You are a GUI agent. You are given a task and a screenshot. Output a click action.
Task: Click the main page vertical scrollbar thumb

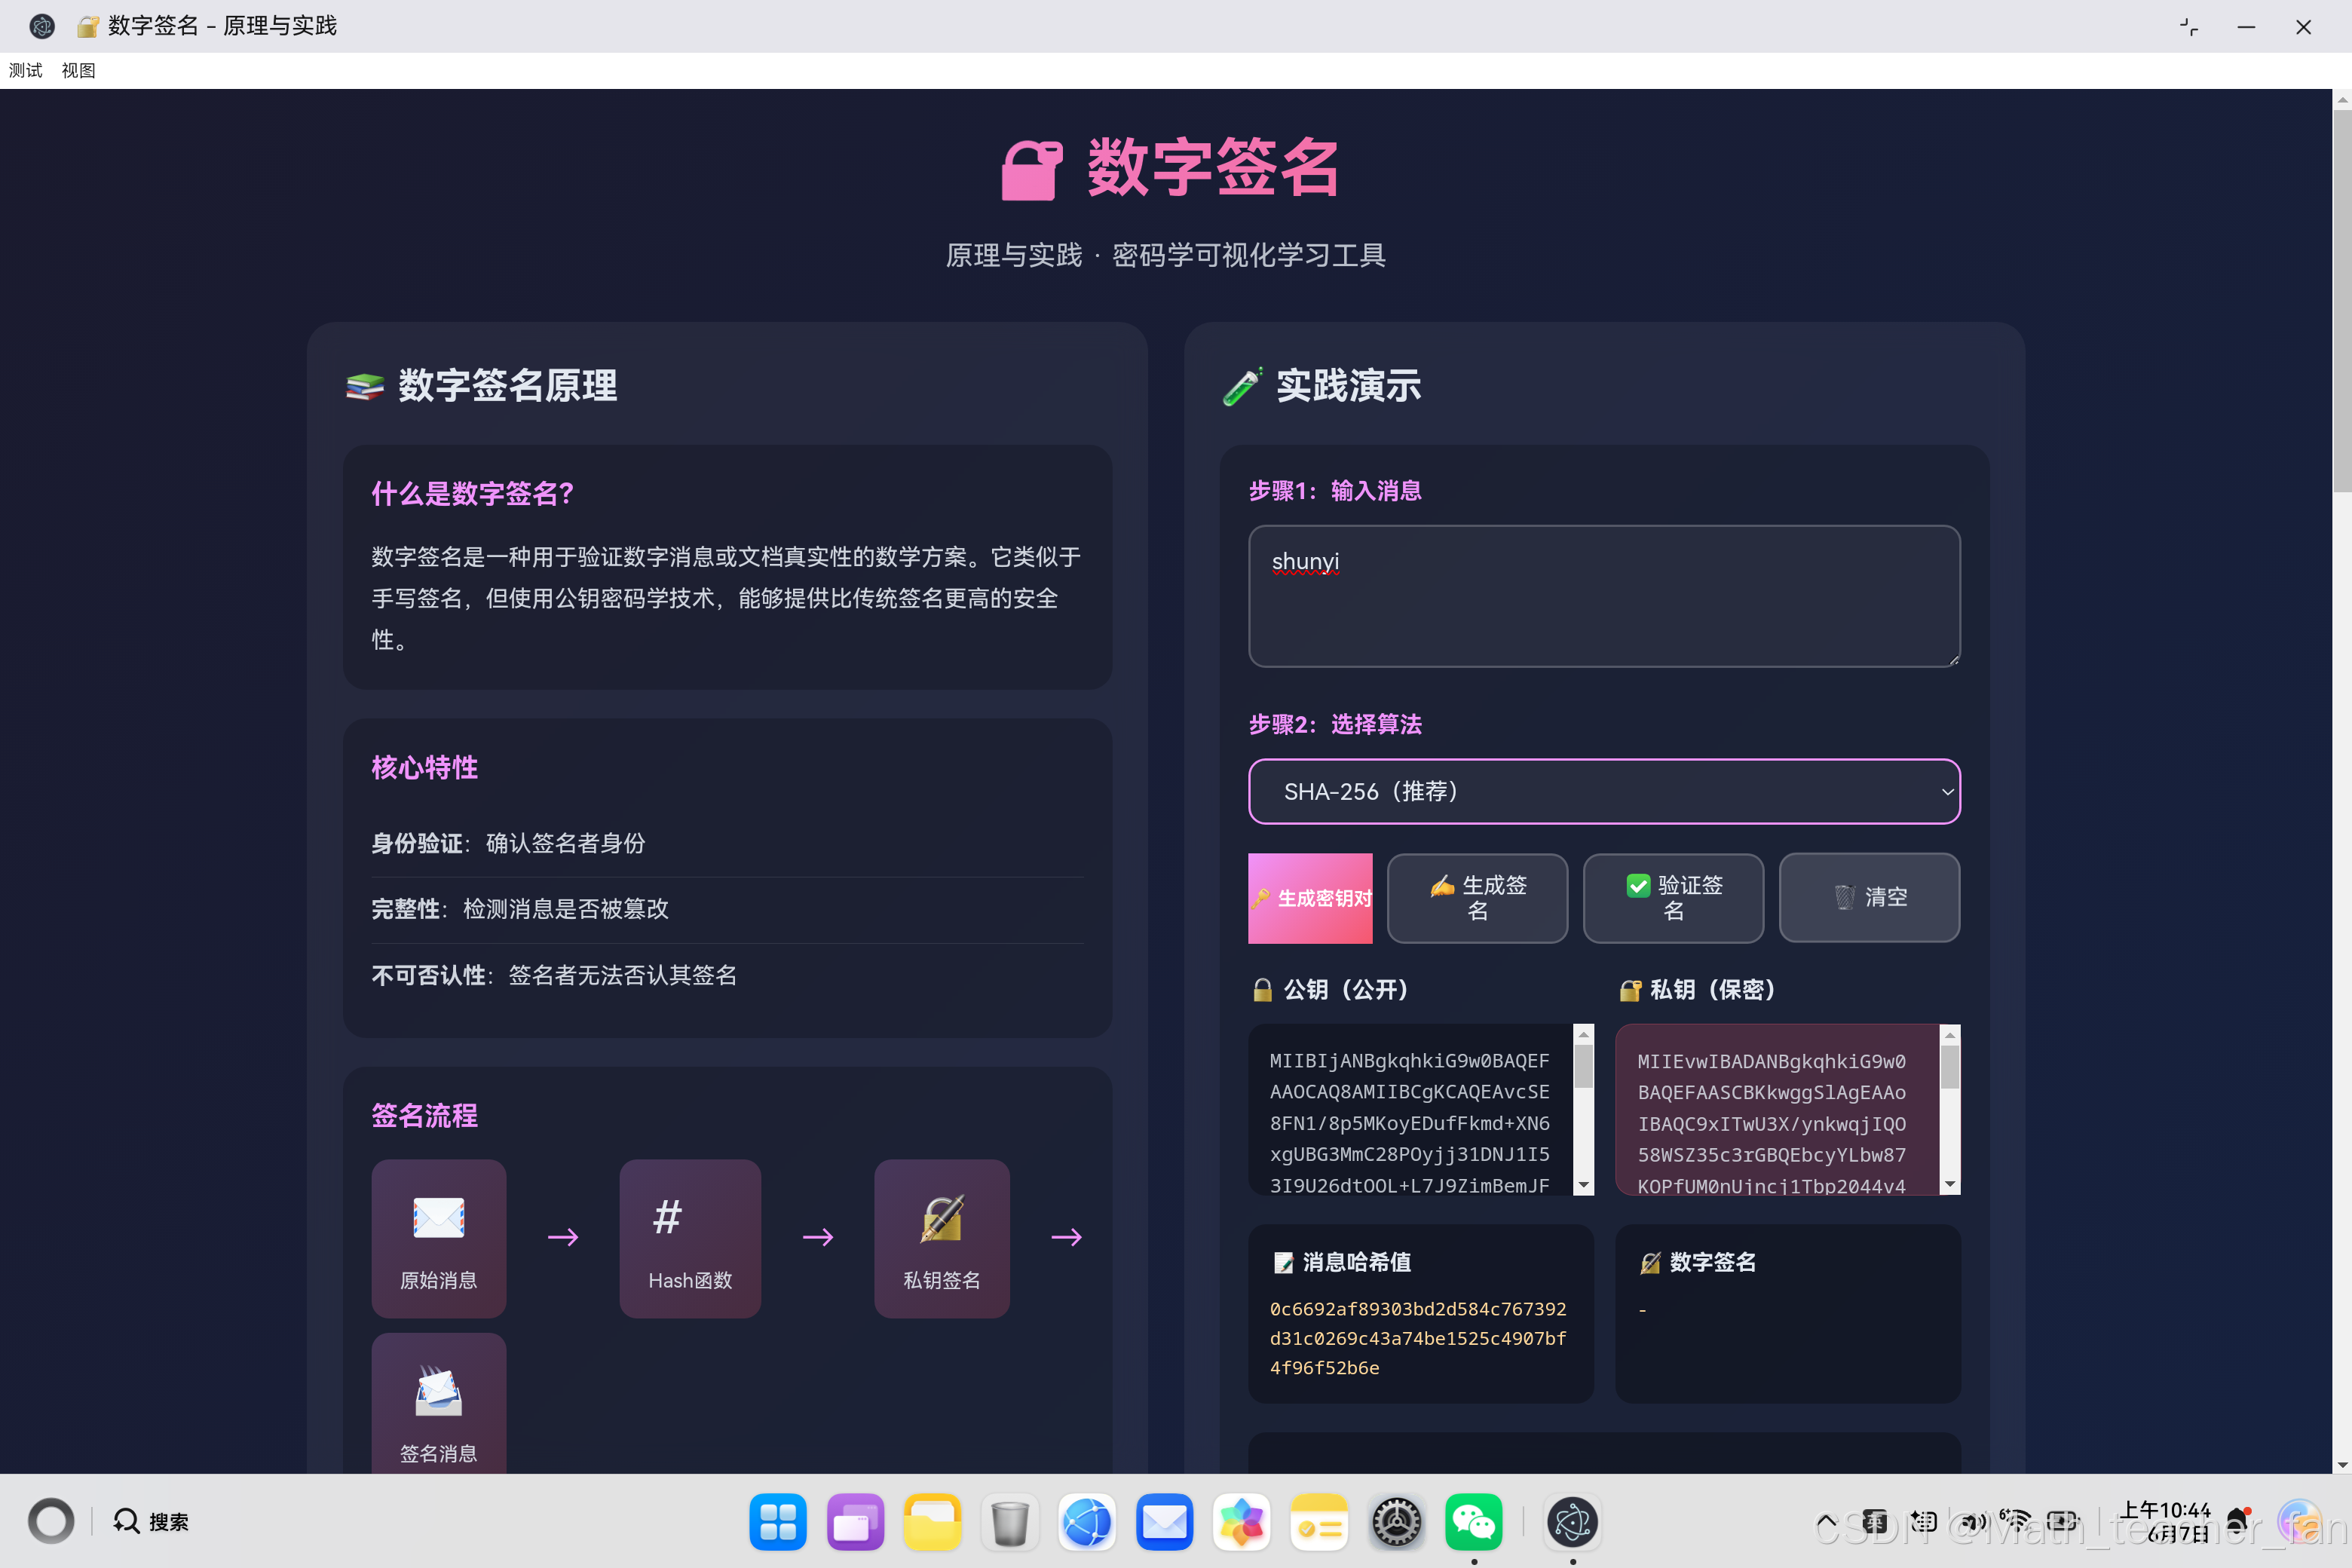coord(2342,300)
